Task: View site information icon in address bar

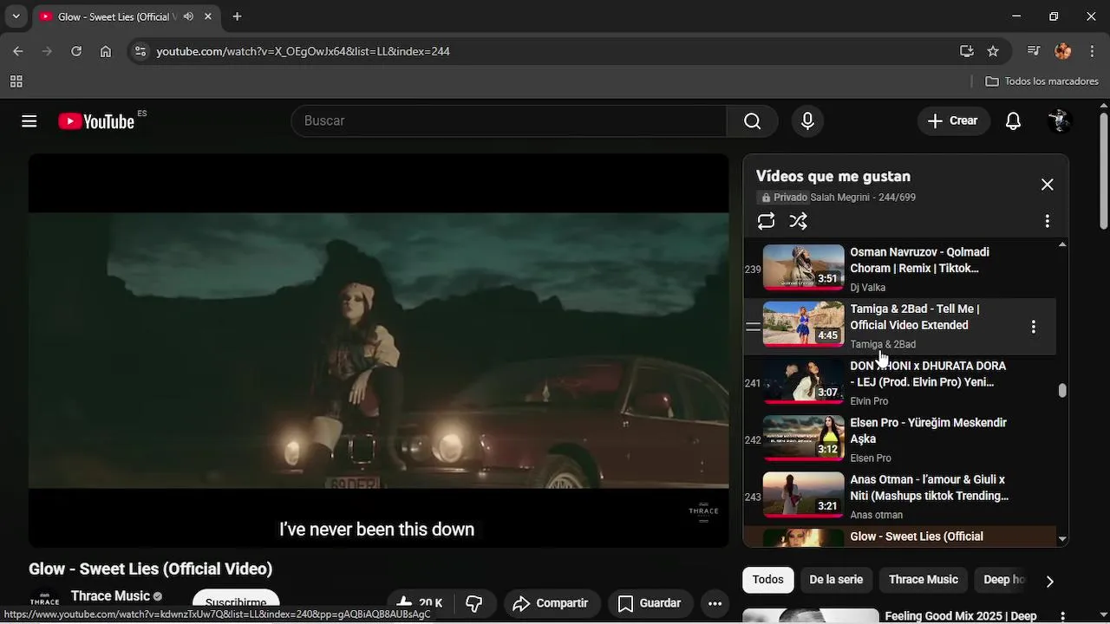Action: point(140,51)
